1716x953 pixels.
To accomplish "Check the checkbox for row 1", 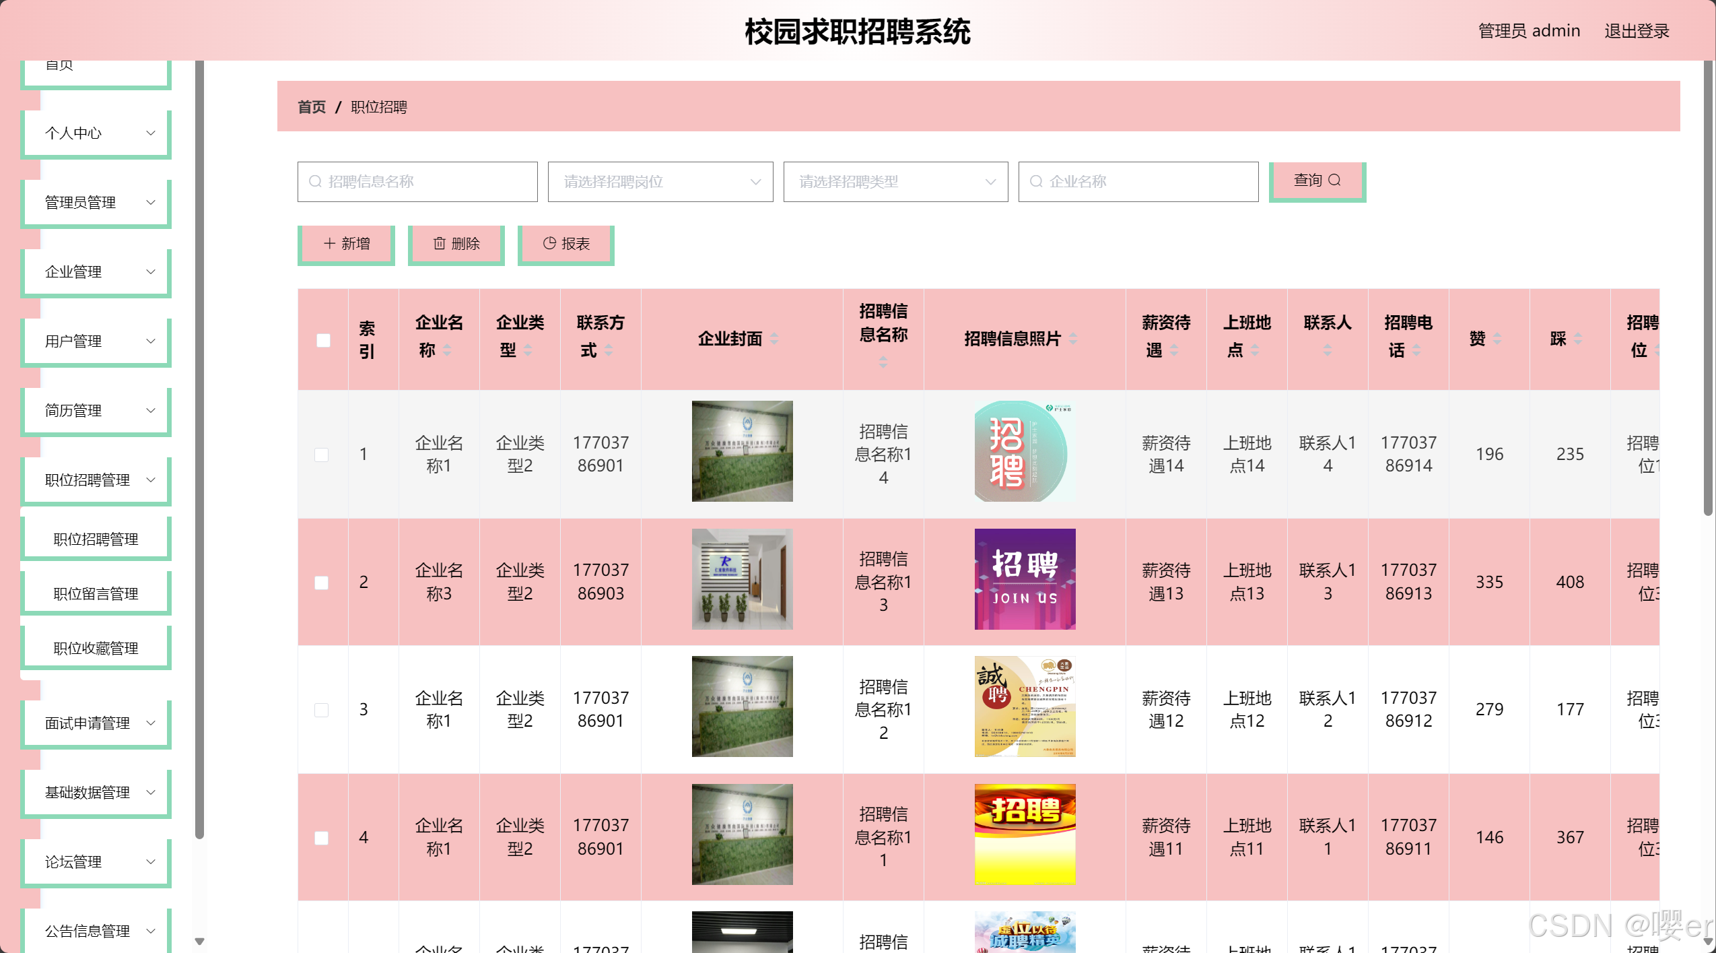I will 322,455.
